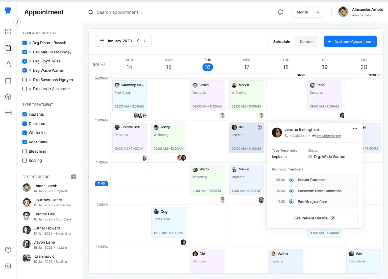Switch to the Kanban tab
Screen dimensions: 388x279
(x=306, y=42)
